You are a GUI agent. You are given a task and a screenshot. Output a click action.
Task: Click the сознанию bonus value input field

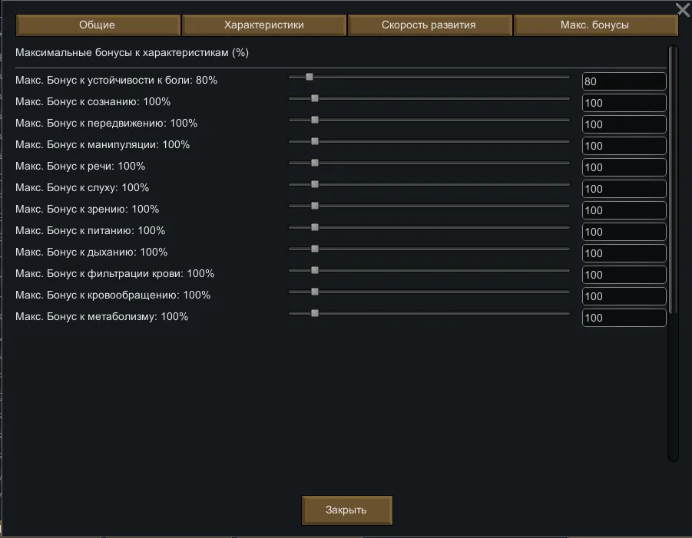(x=624, y=103)
